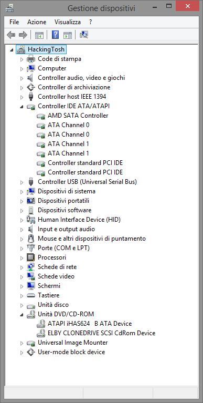Select the ELBY CLONEDRIVE SCSI CdRom Device label
The height and width of the screenshot is (403, 203).
(x=101, y=333)
